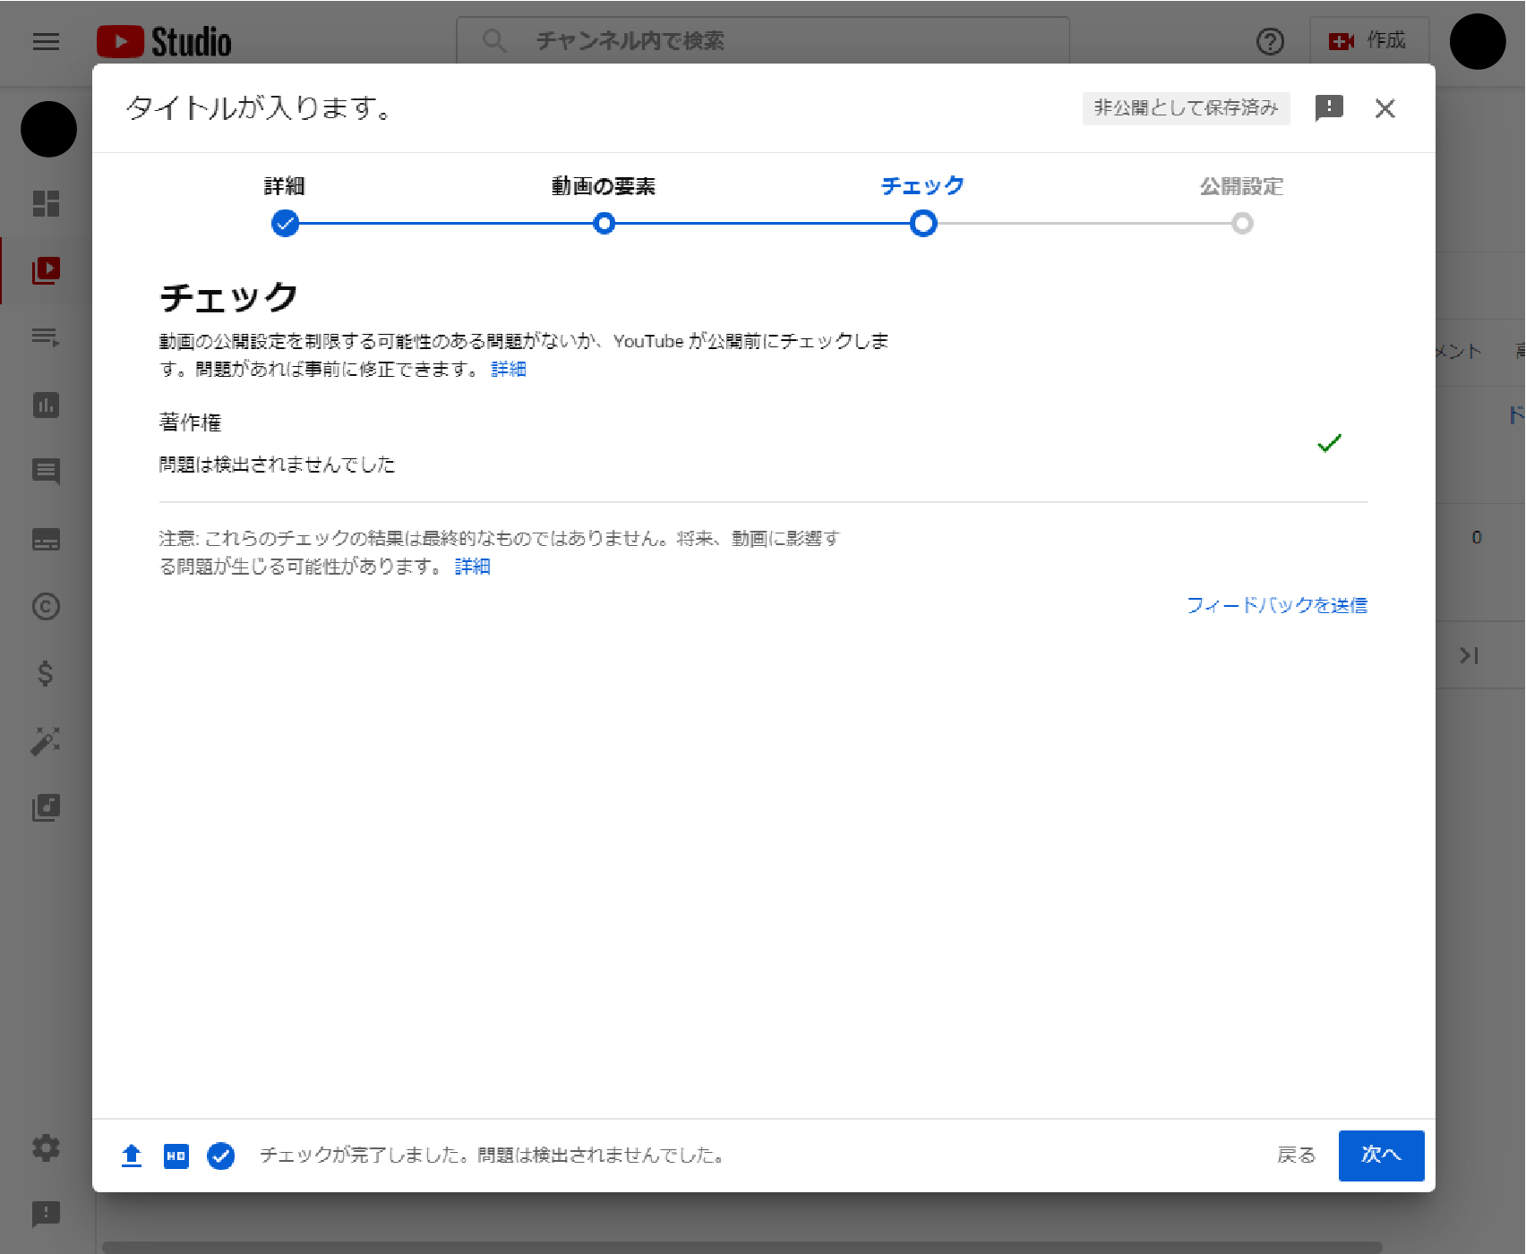
Task: Open the Analytics icon in sidebar
Action: [x=46, y=405]
